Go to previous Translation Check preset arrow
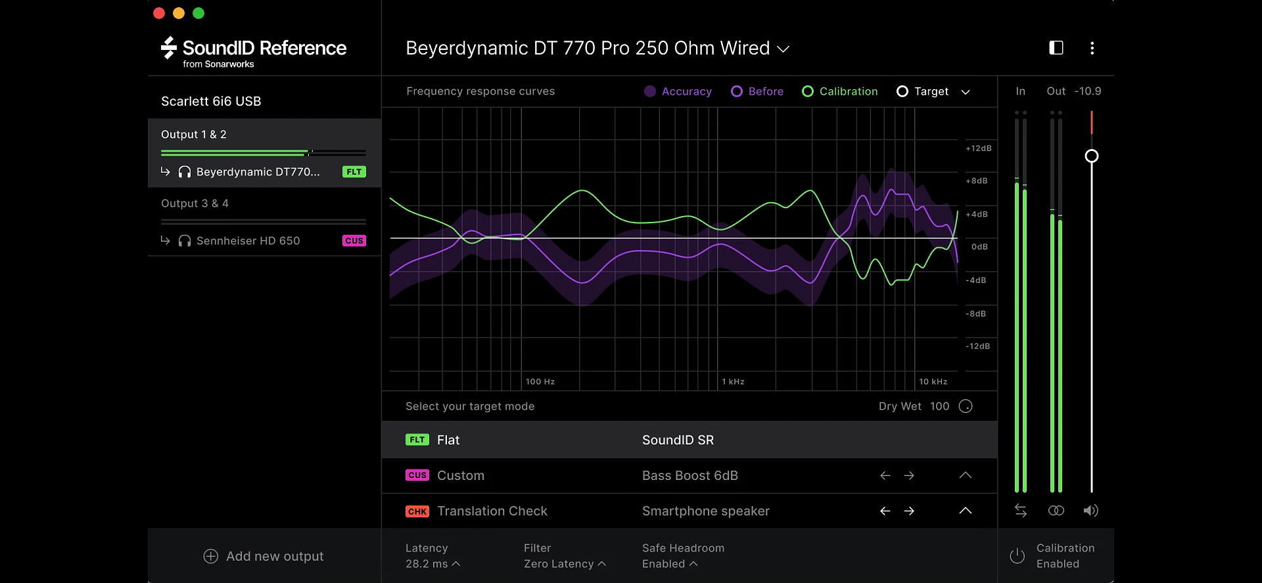Viewport: 1262px width, 583px height. click(x=885, y=511)
